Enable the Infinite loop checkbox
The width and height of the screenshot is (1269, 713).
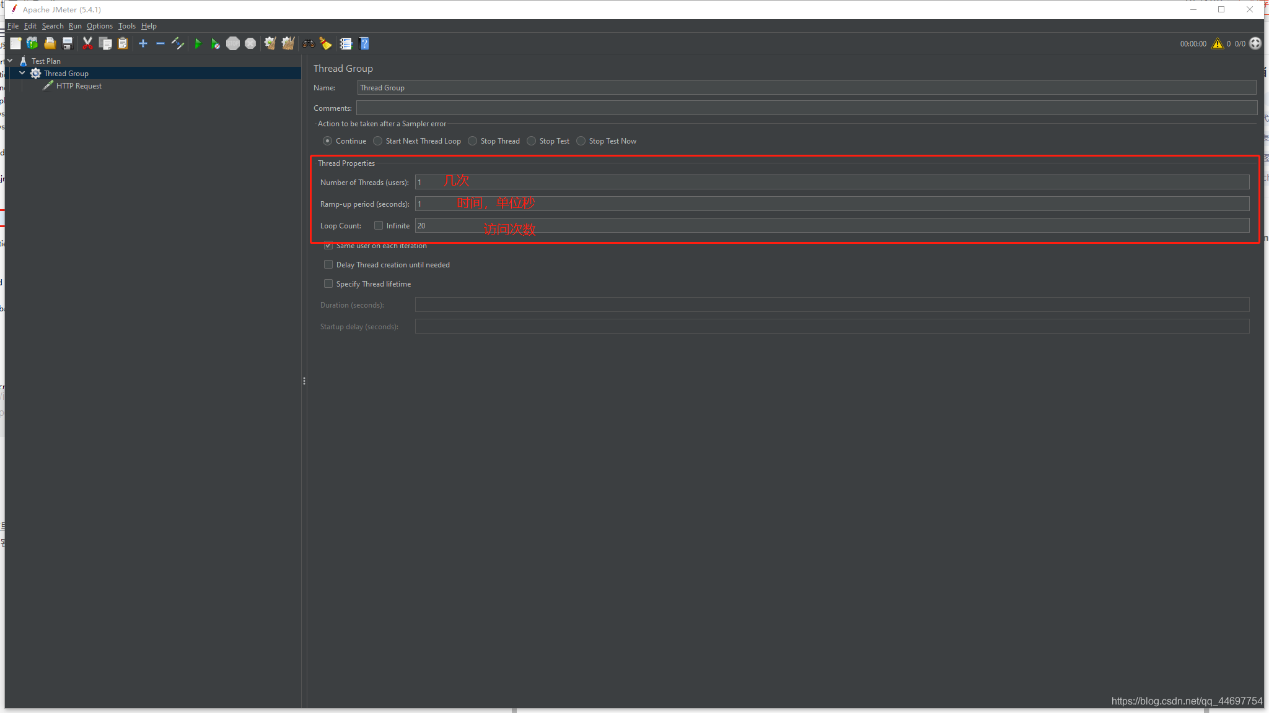click(x=377, y=225)
